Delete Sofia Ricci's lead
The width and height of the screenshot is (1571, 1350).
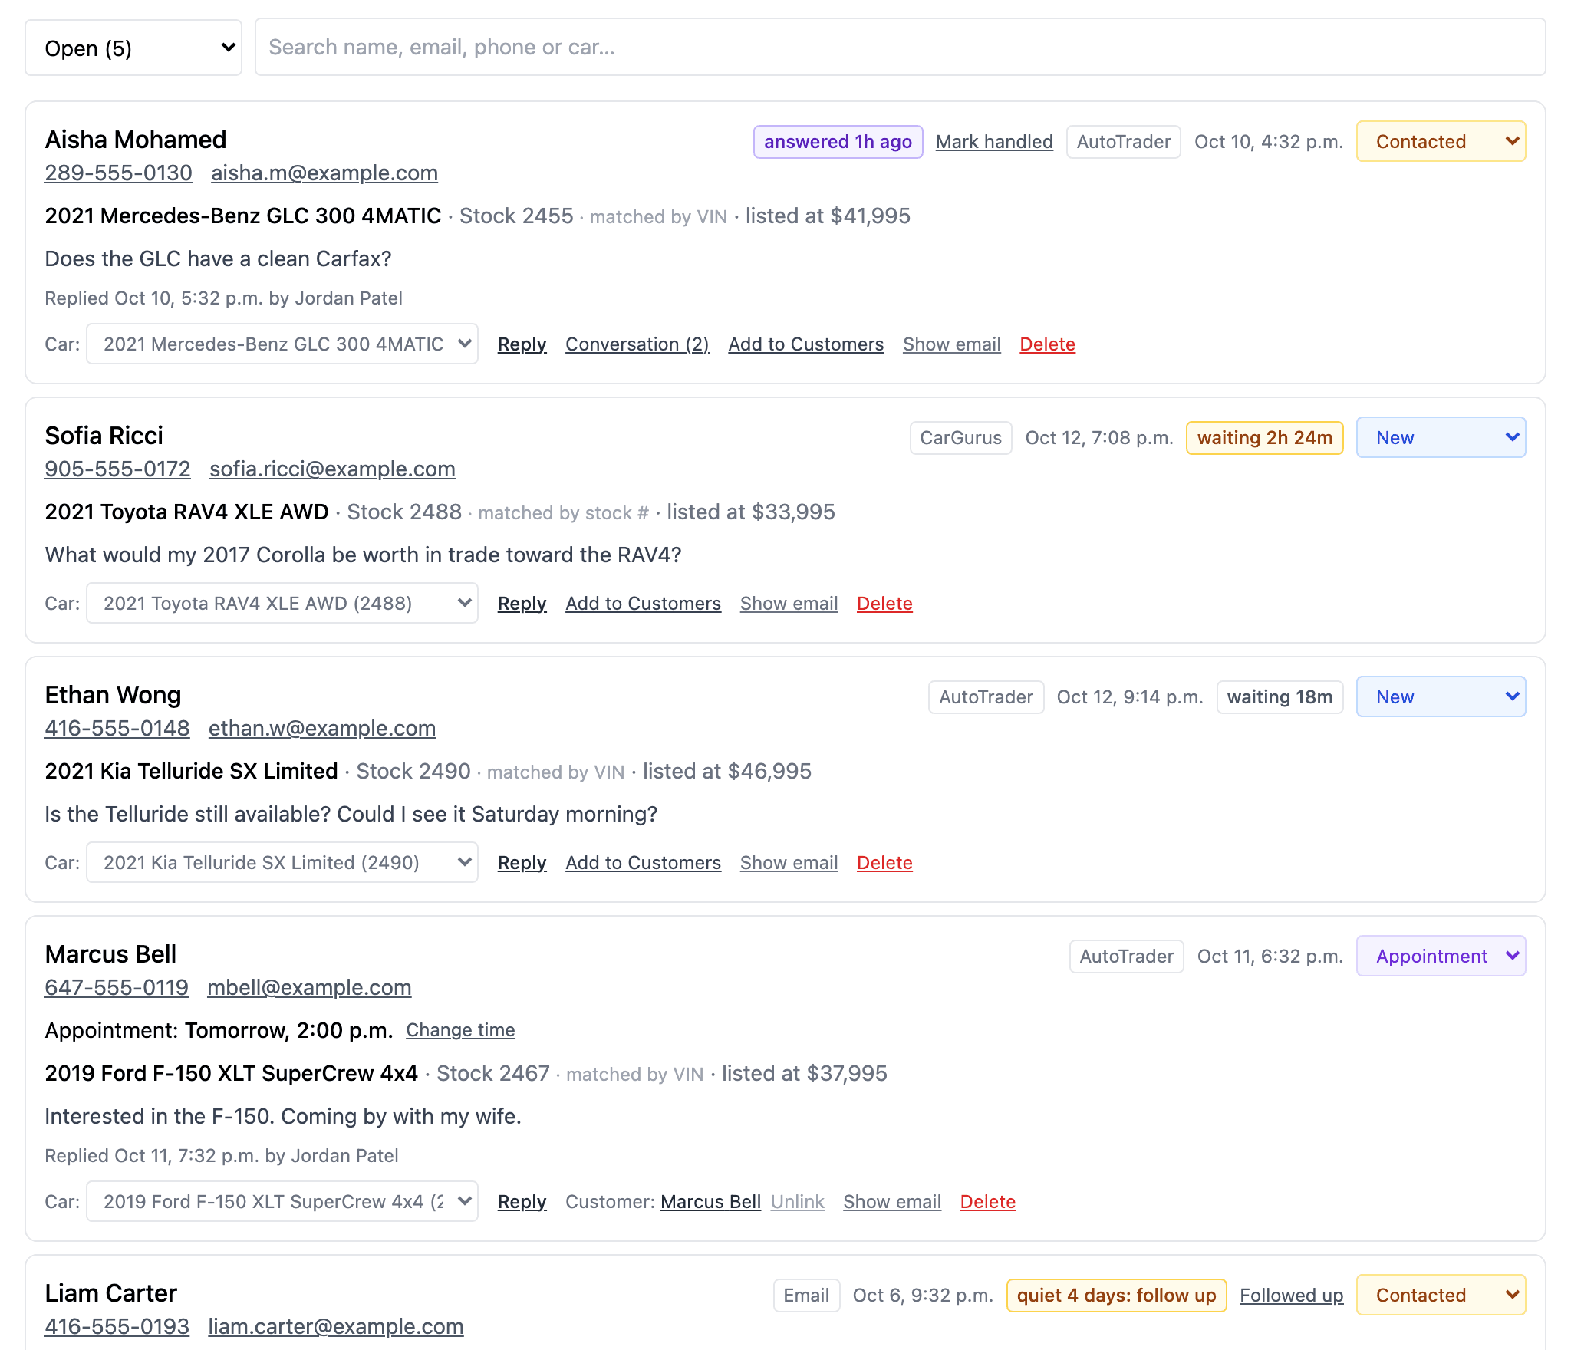[x=884, y=604]
